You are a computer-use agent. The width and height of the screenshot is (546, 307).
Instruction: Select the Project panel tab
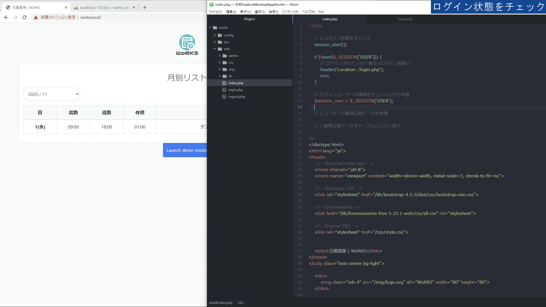tap(249, 19)
